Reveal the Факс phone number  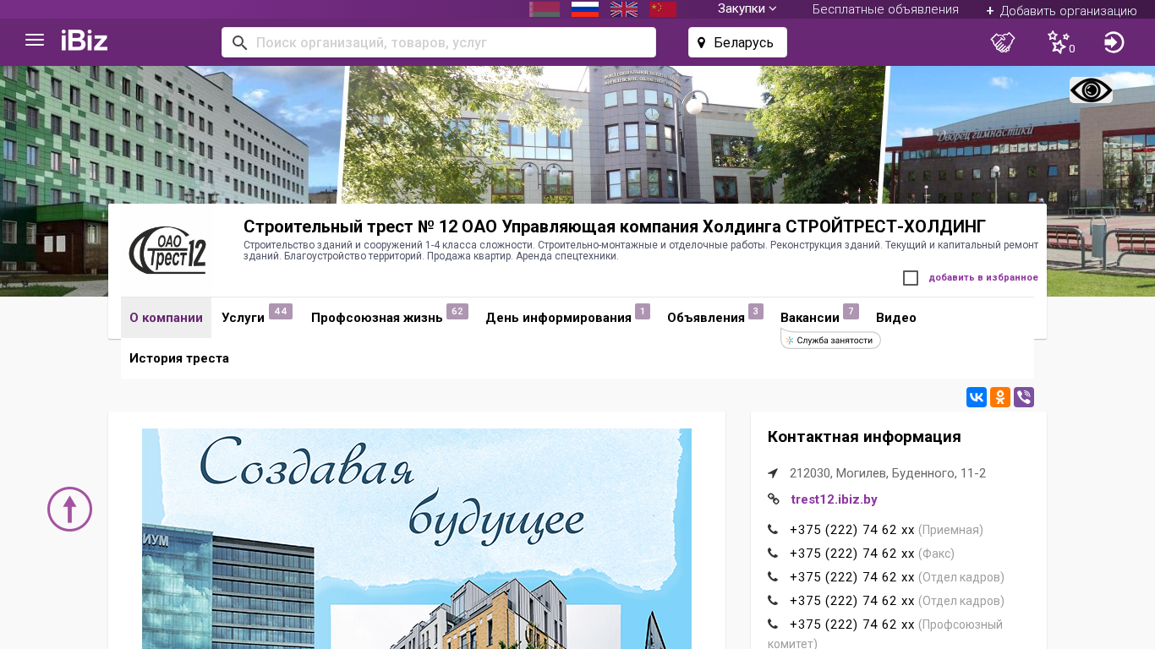851,554
